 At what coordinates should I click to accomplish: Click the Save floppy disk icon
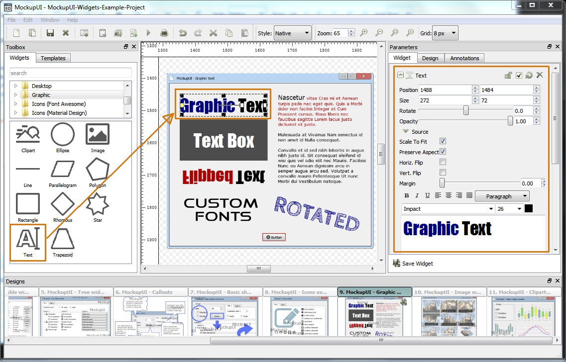pos(50,33)
